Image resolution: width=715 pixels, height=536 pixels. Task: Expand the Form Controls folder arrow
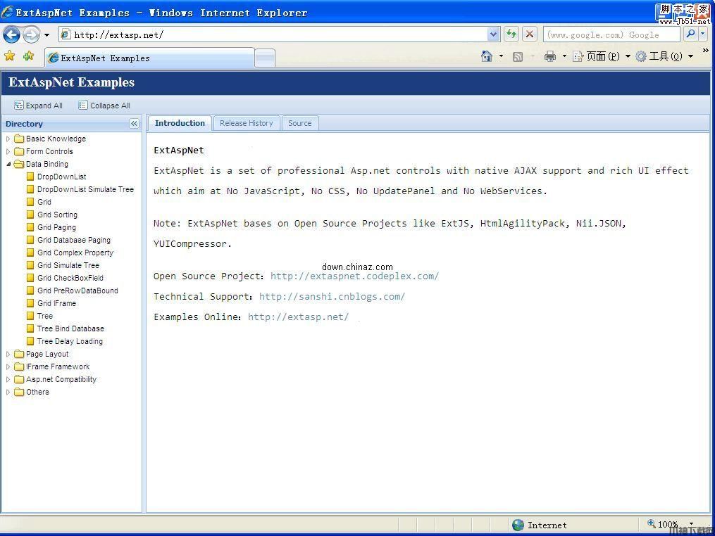point(8,151)
